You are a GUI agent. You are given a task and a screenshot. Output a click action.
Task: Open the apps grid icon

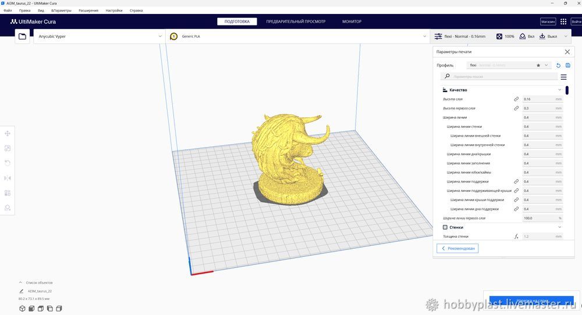click(563, 22)
